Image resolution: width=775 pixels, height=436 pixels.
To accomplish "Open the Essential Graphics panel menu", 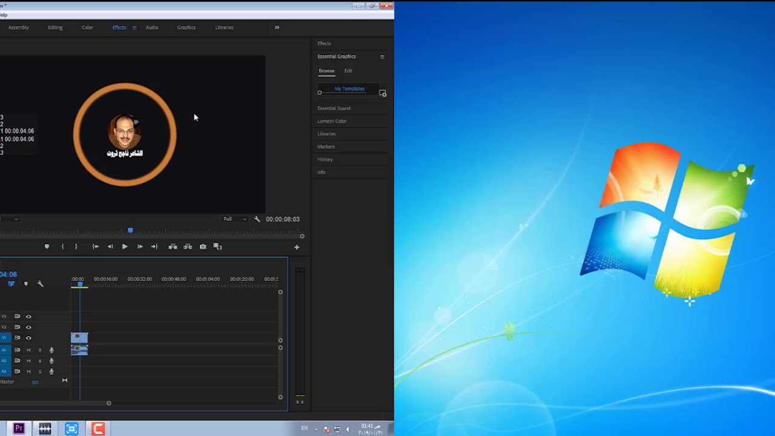I will [x=382, y=56].
